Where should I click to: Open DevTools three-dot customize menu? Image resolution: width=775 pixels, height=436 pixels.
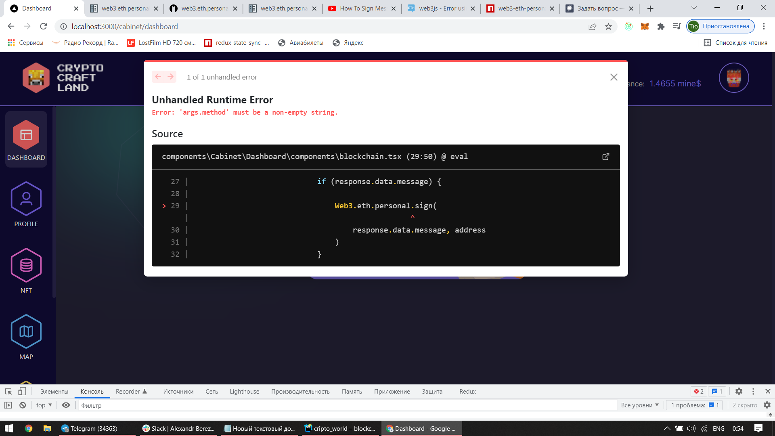(x=753, y=391)
